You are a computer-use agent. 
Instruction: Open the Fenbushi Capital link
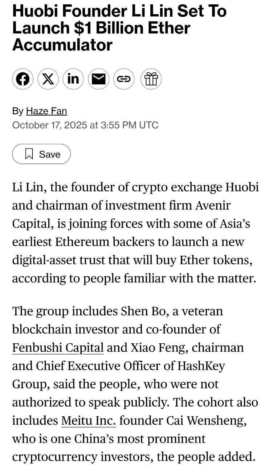(x=58, y=348)
